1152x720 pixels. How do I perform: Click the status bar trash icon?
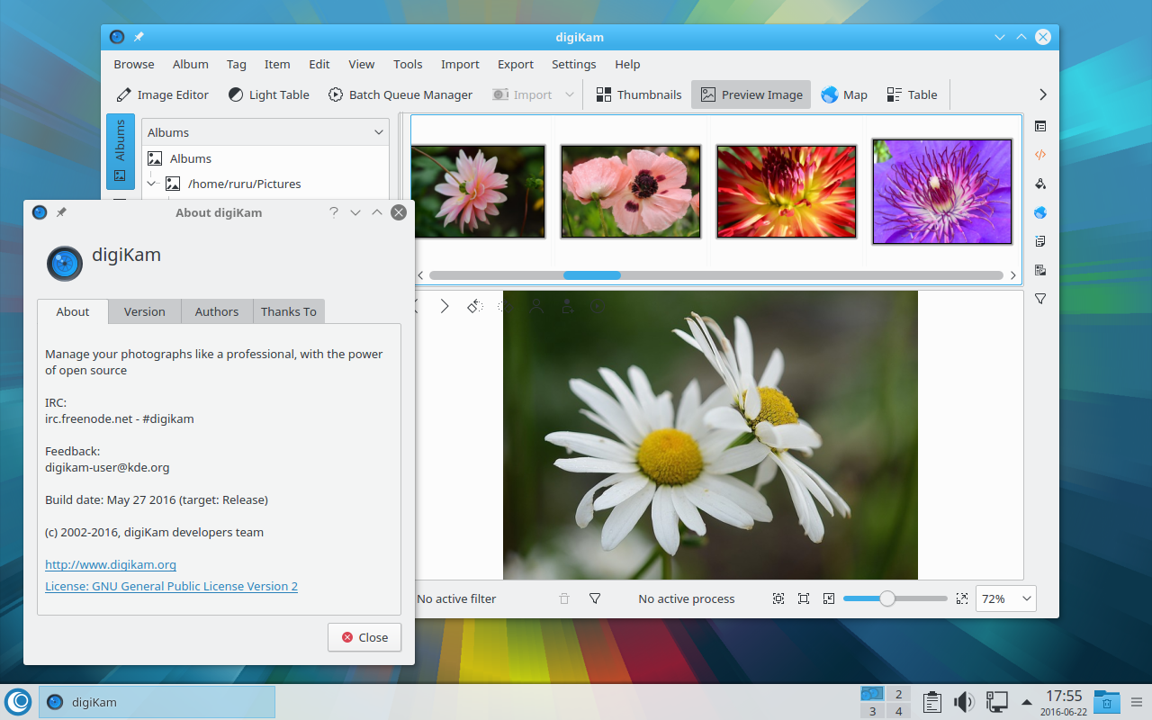click(564, 598)
